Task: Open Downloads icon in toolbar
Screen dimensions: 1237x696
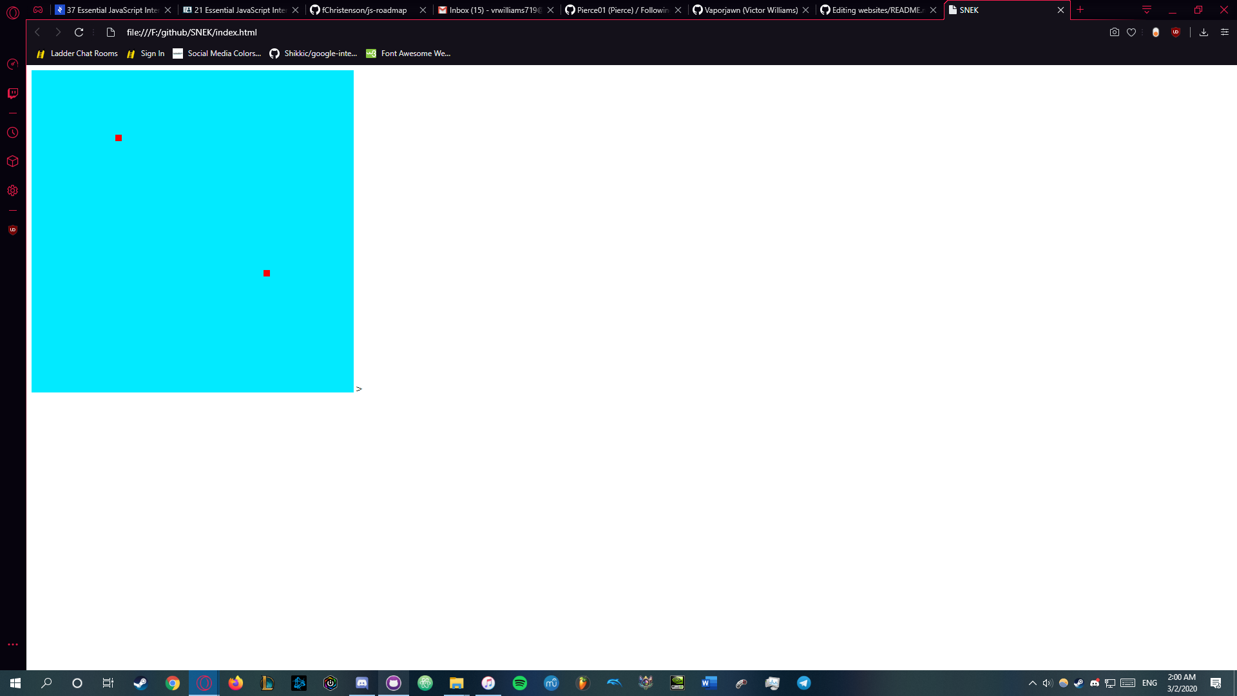Action: click(1203, 32)
